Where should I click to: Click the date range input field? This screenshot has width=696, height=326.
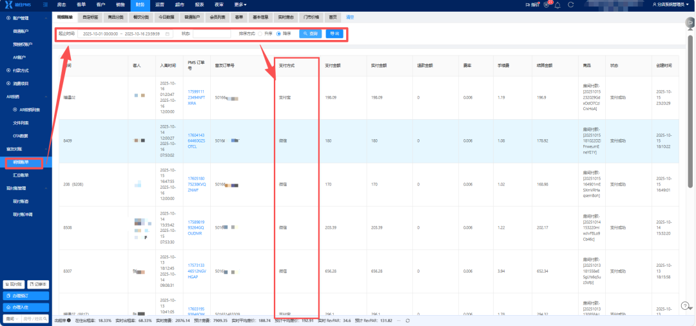[x=125, y=34]
